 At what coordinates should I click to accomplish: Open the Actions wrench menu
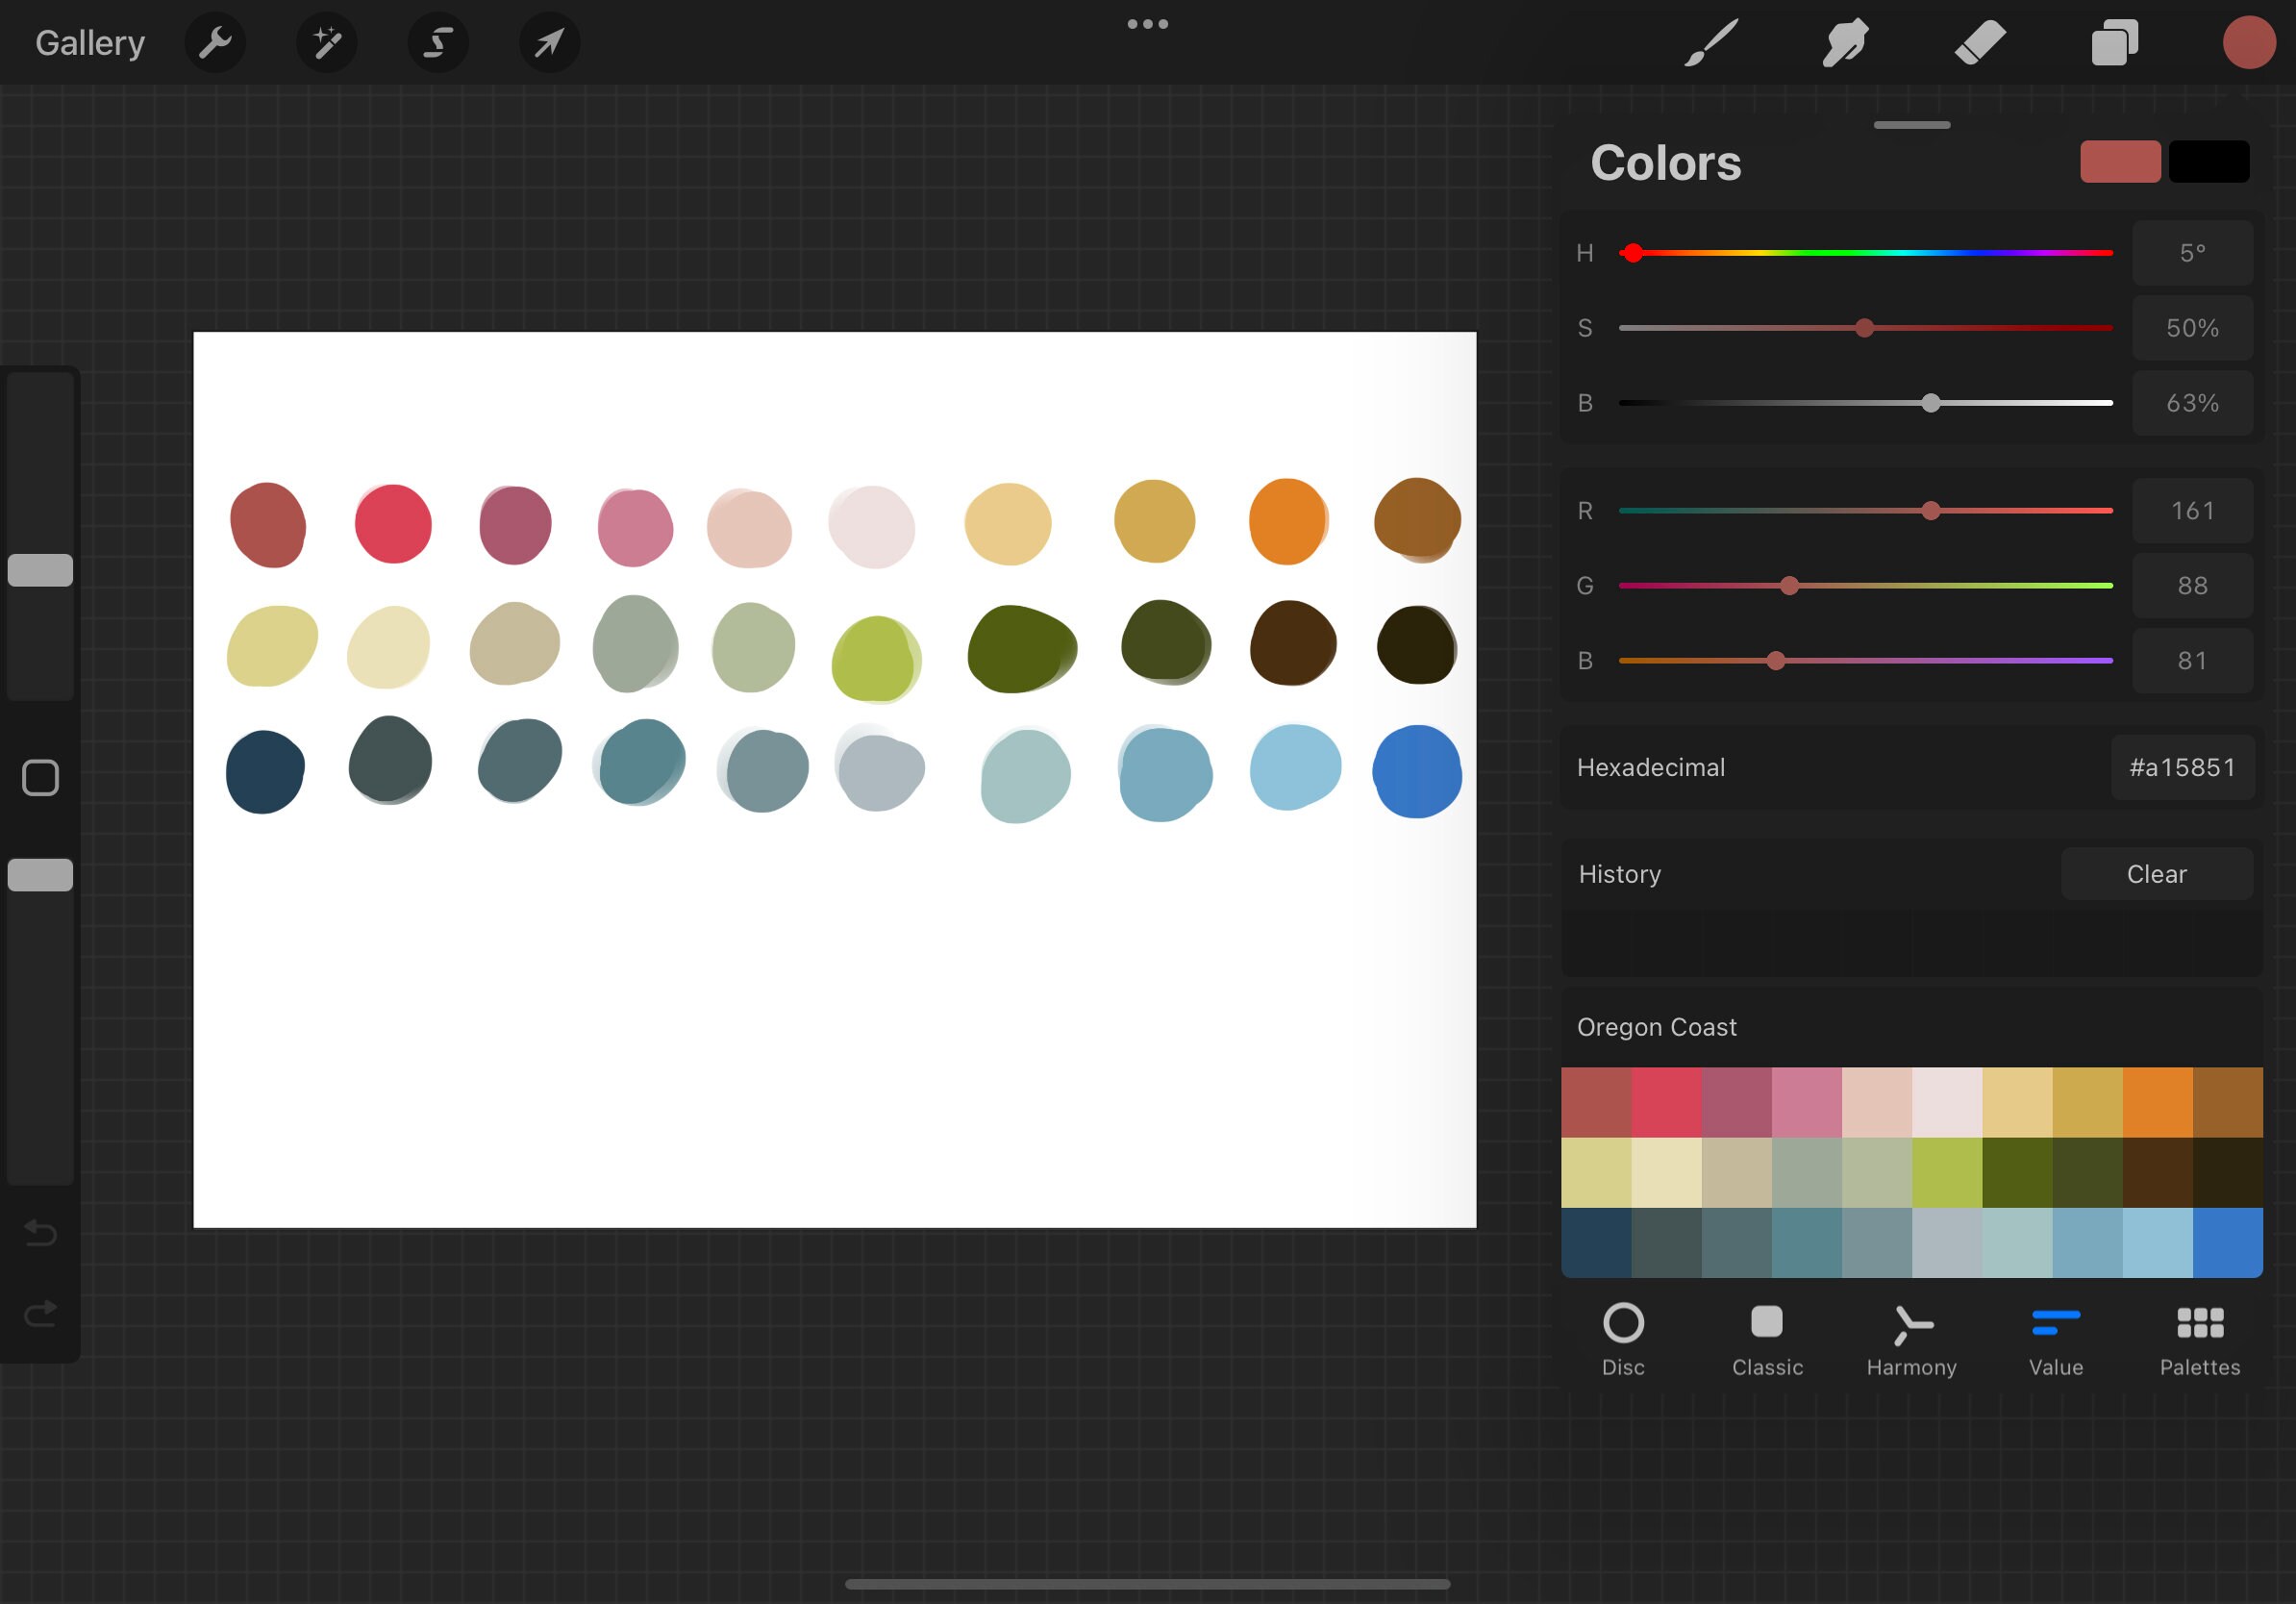coord(215,42)
